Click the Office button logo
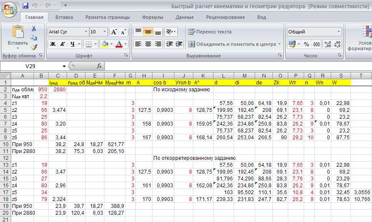This screenshot has height=222, width=372. pos(9,9)
